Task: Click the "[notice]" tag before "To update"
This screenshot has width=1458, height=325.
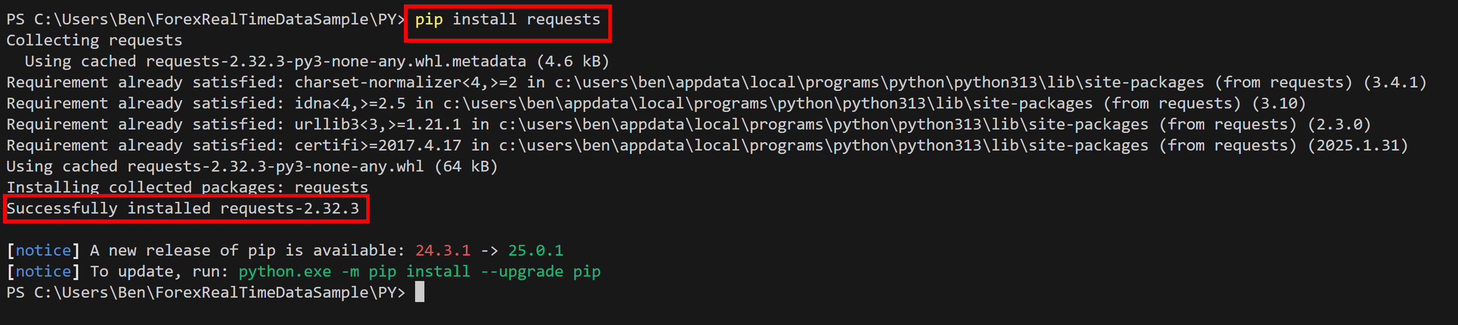Action: [43, 272]
